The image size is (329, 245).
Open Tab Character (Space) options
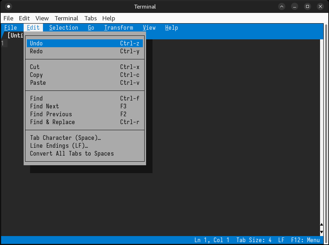66,138
